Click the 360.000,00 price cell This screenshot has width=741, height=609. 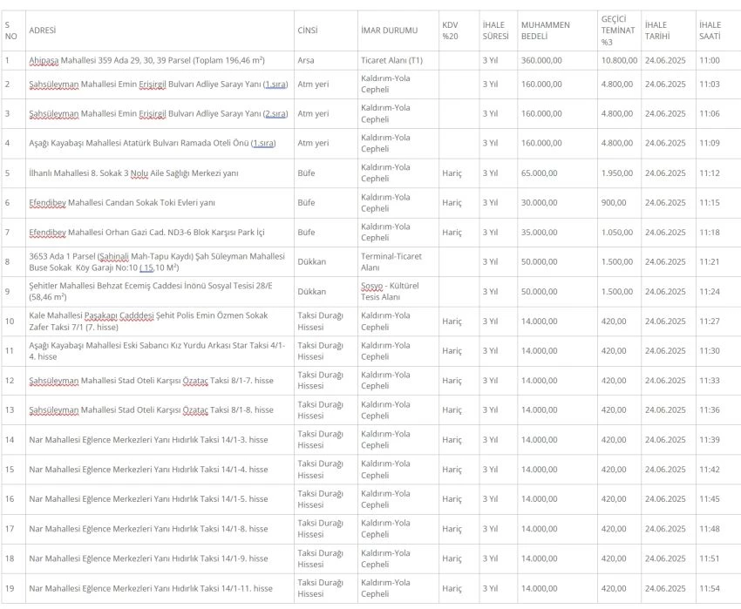click(541, 60)
